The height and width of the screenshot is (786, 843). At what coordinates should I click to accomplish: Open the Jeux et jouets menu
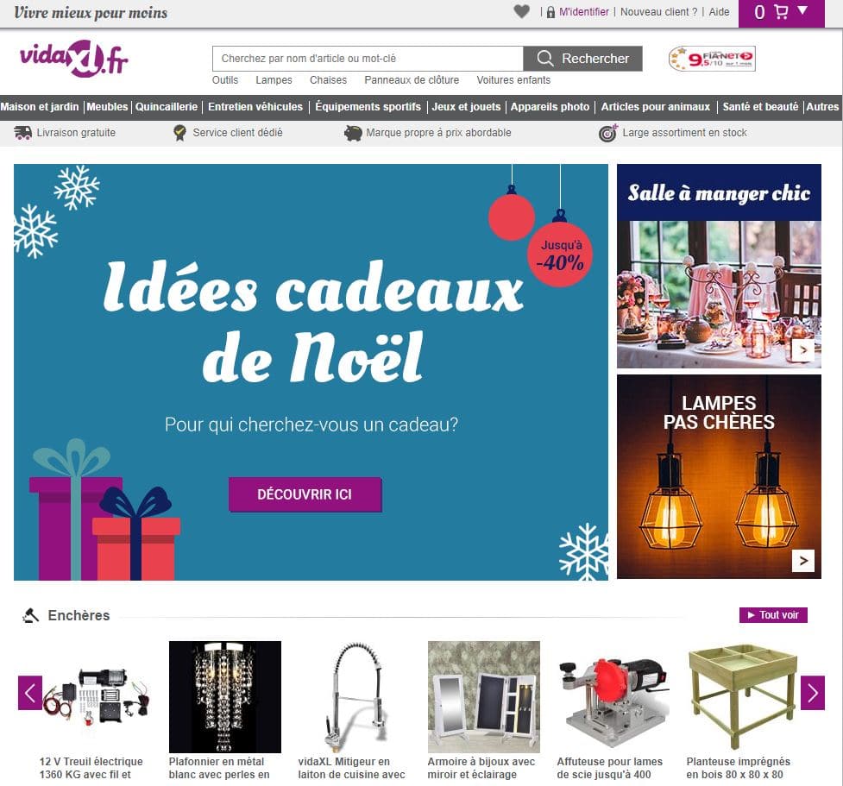tap(466, 106)
